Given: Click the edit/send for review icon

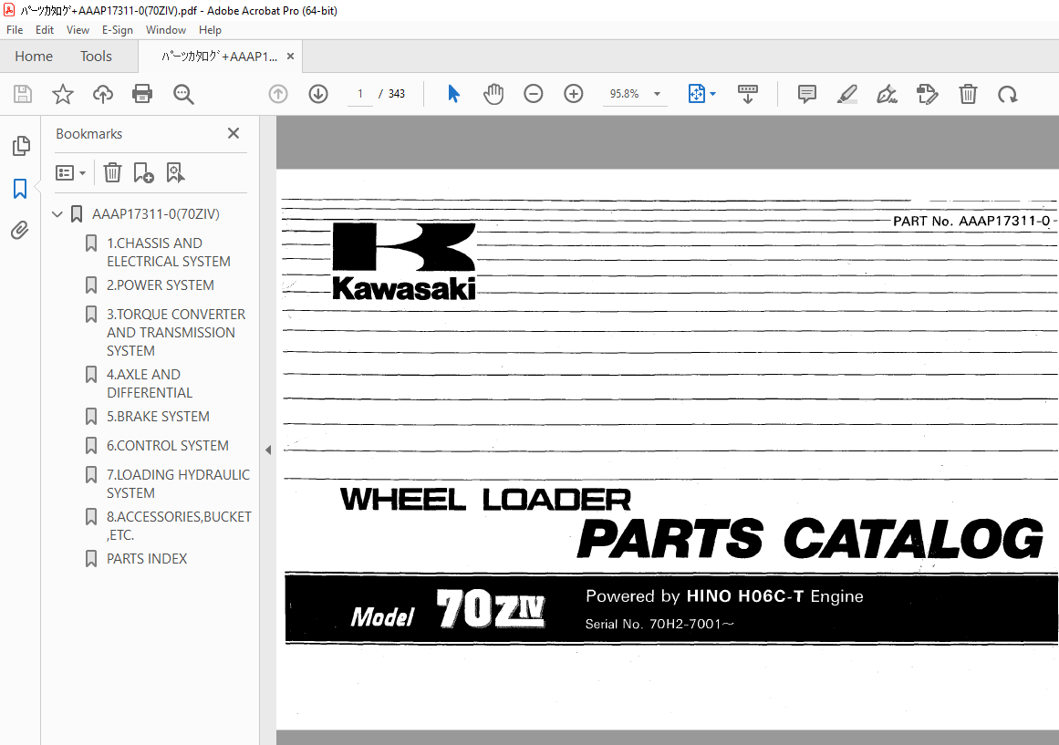Looking at the screenshot, I should click(928, 94).
